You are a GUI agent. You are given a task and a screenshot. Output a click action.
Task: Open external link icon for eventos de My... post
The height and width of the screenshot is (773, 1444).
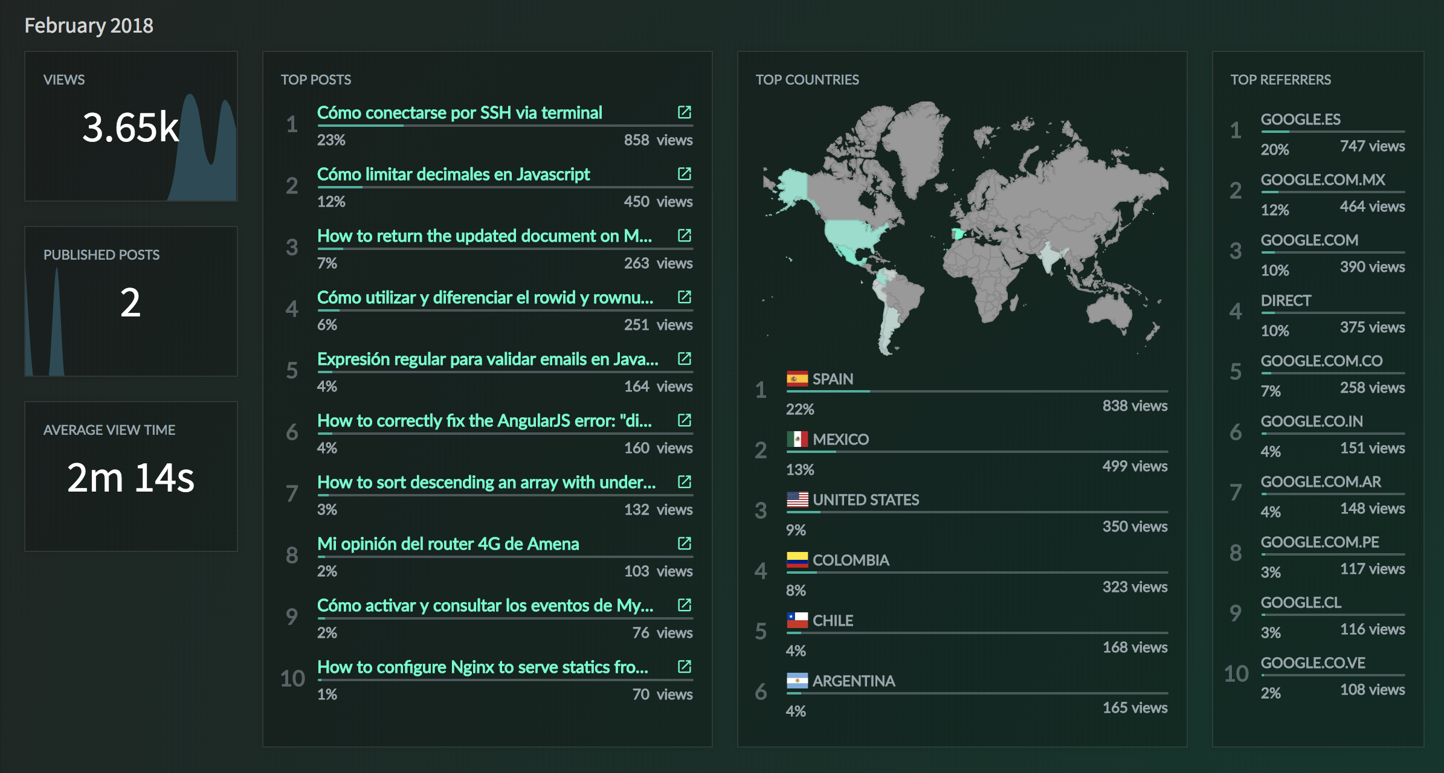(x=684, y=605)
